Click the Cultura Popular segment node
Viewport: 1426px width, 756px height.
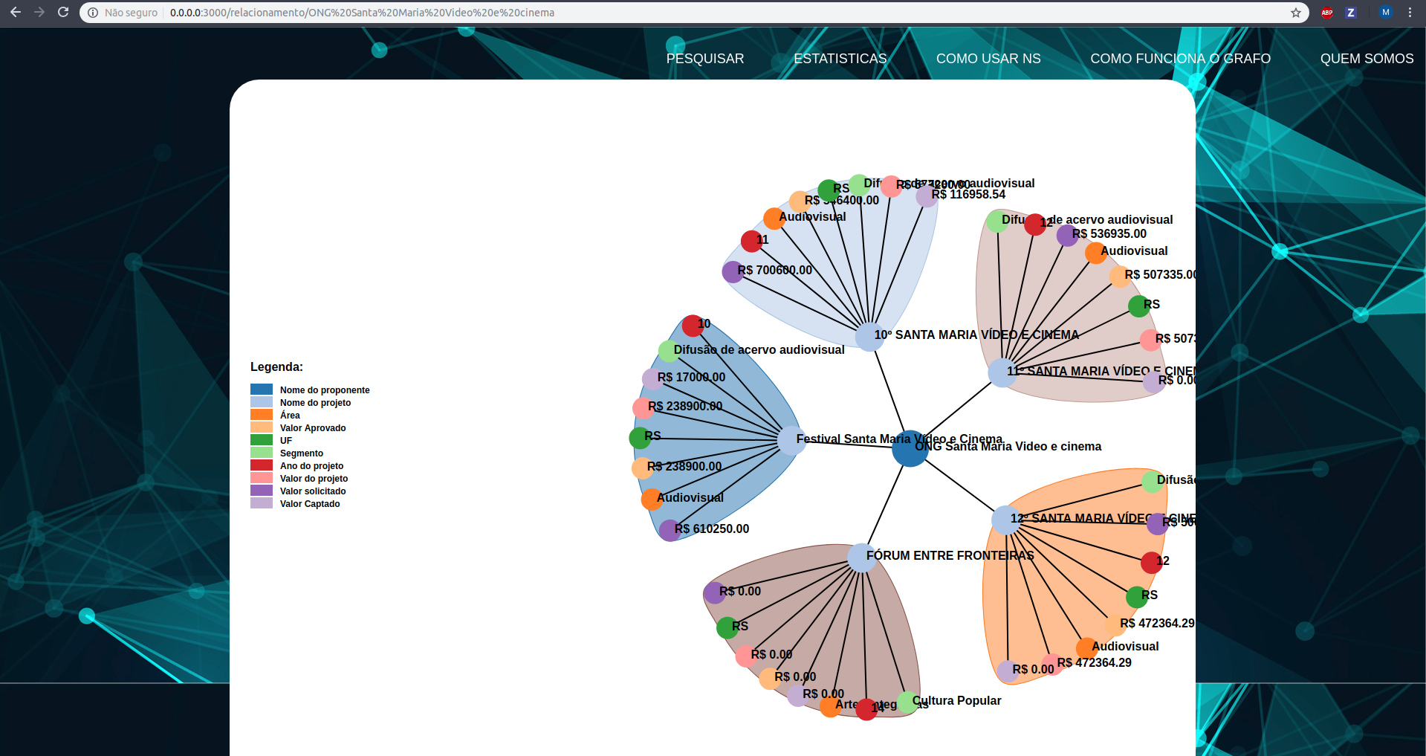pos(907,702)
